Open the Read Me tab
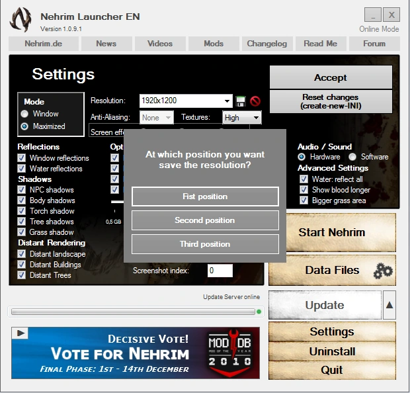410x393 pixels. [x=321, y=44]
